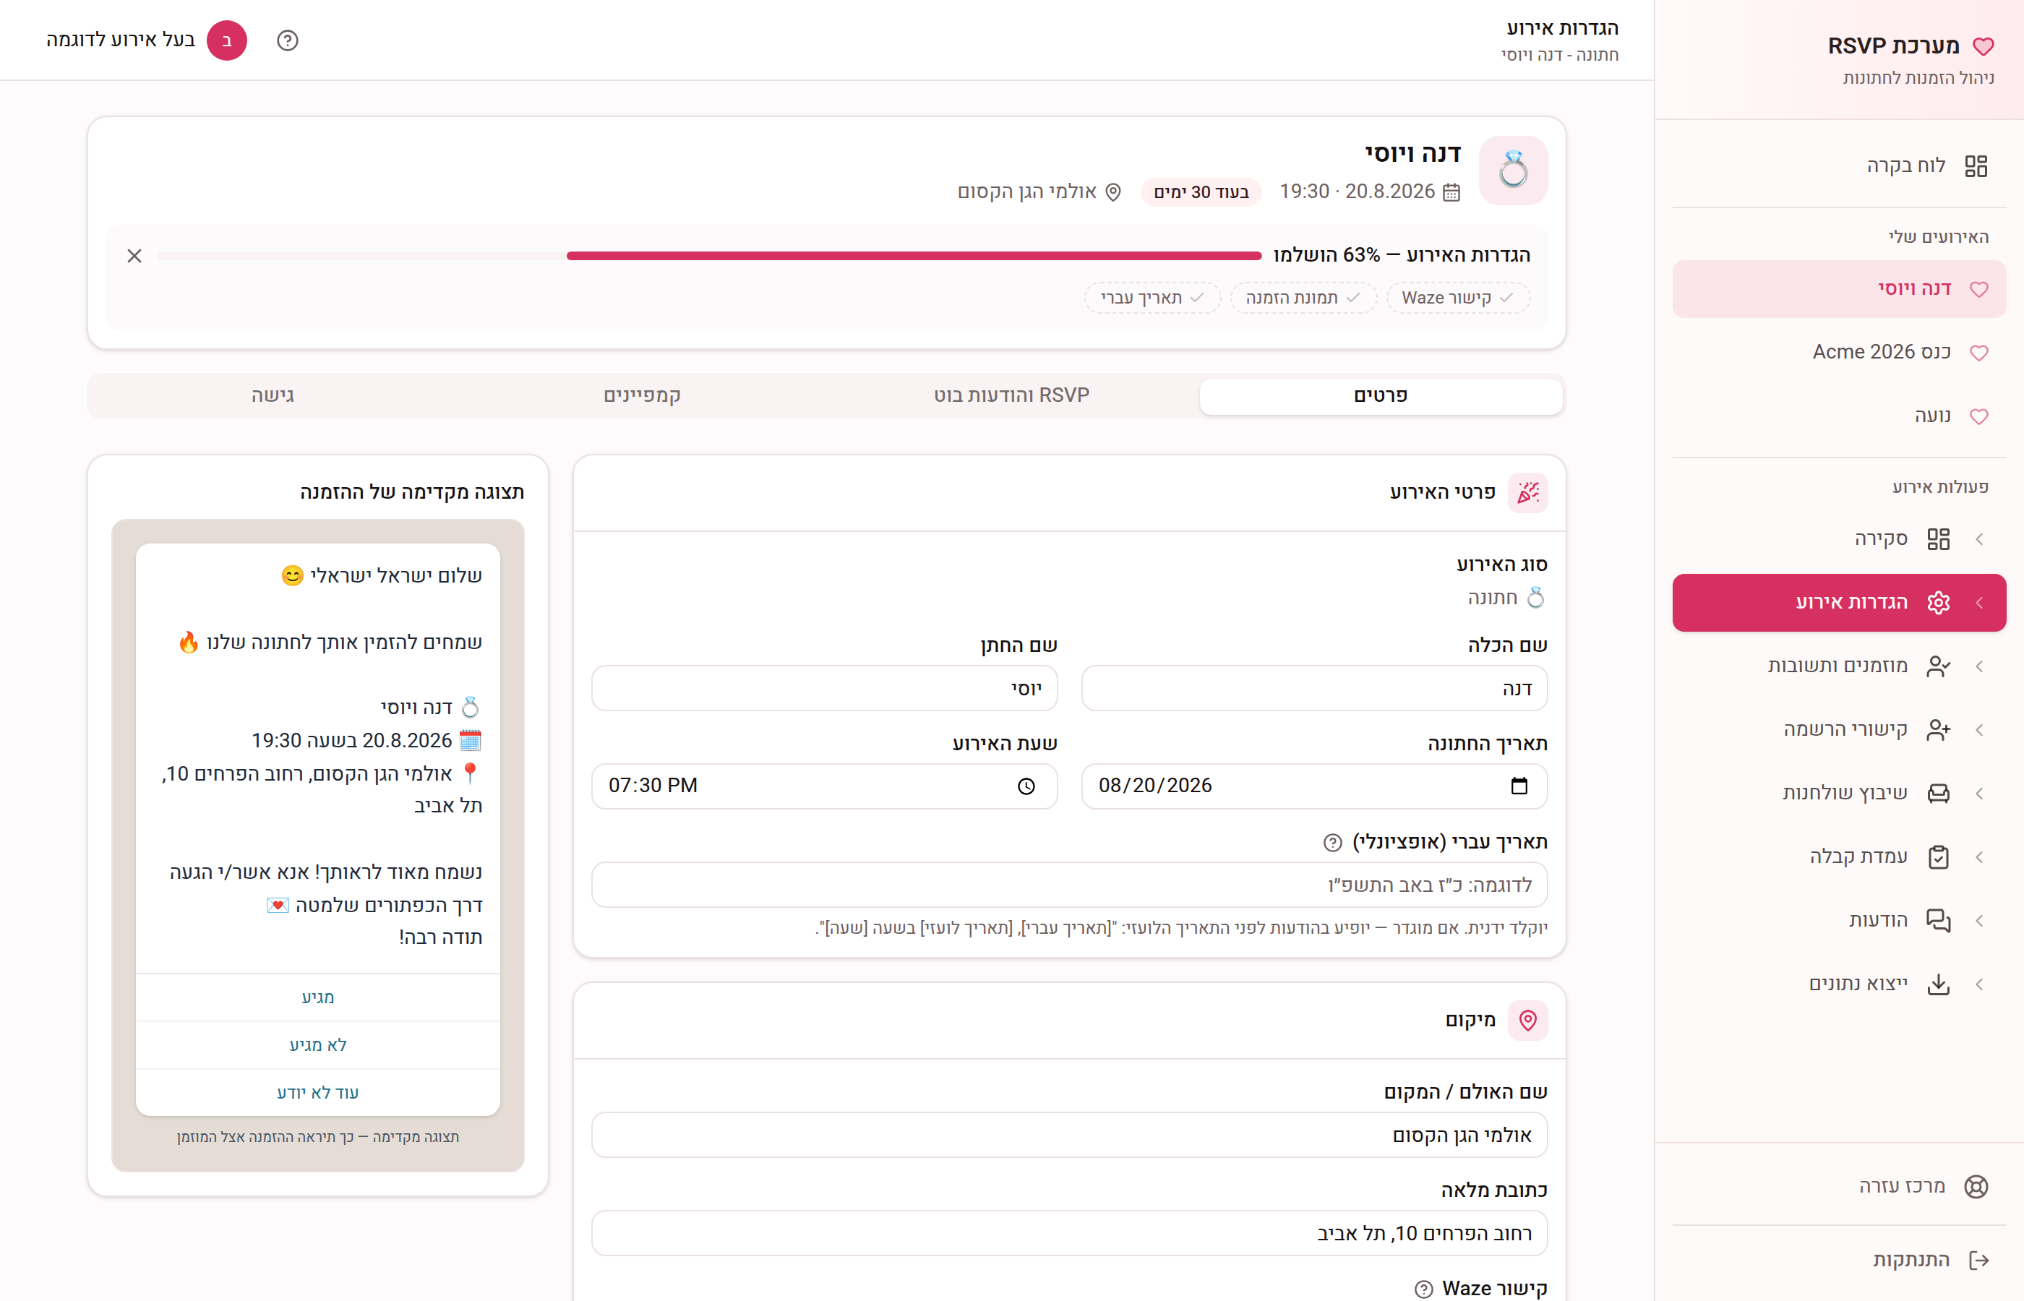
Task: Open the date field calendar picker icon
Action: (1519, 786)
